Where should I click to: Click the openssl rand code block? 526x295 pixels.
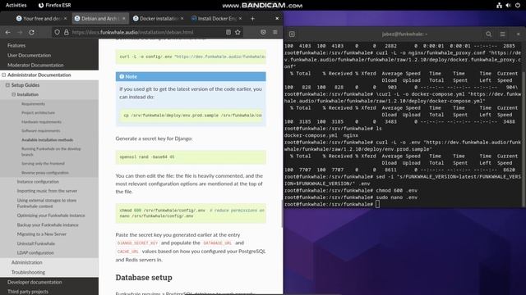(x=191, y=157)
